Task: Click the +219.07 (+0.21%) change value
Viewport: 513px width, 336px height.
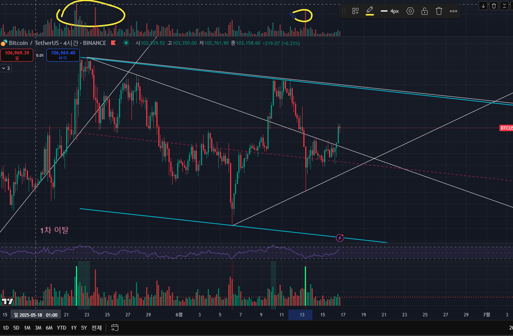Action: 281,43
